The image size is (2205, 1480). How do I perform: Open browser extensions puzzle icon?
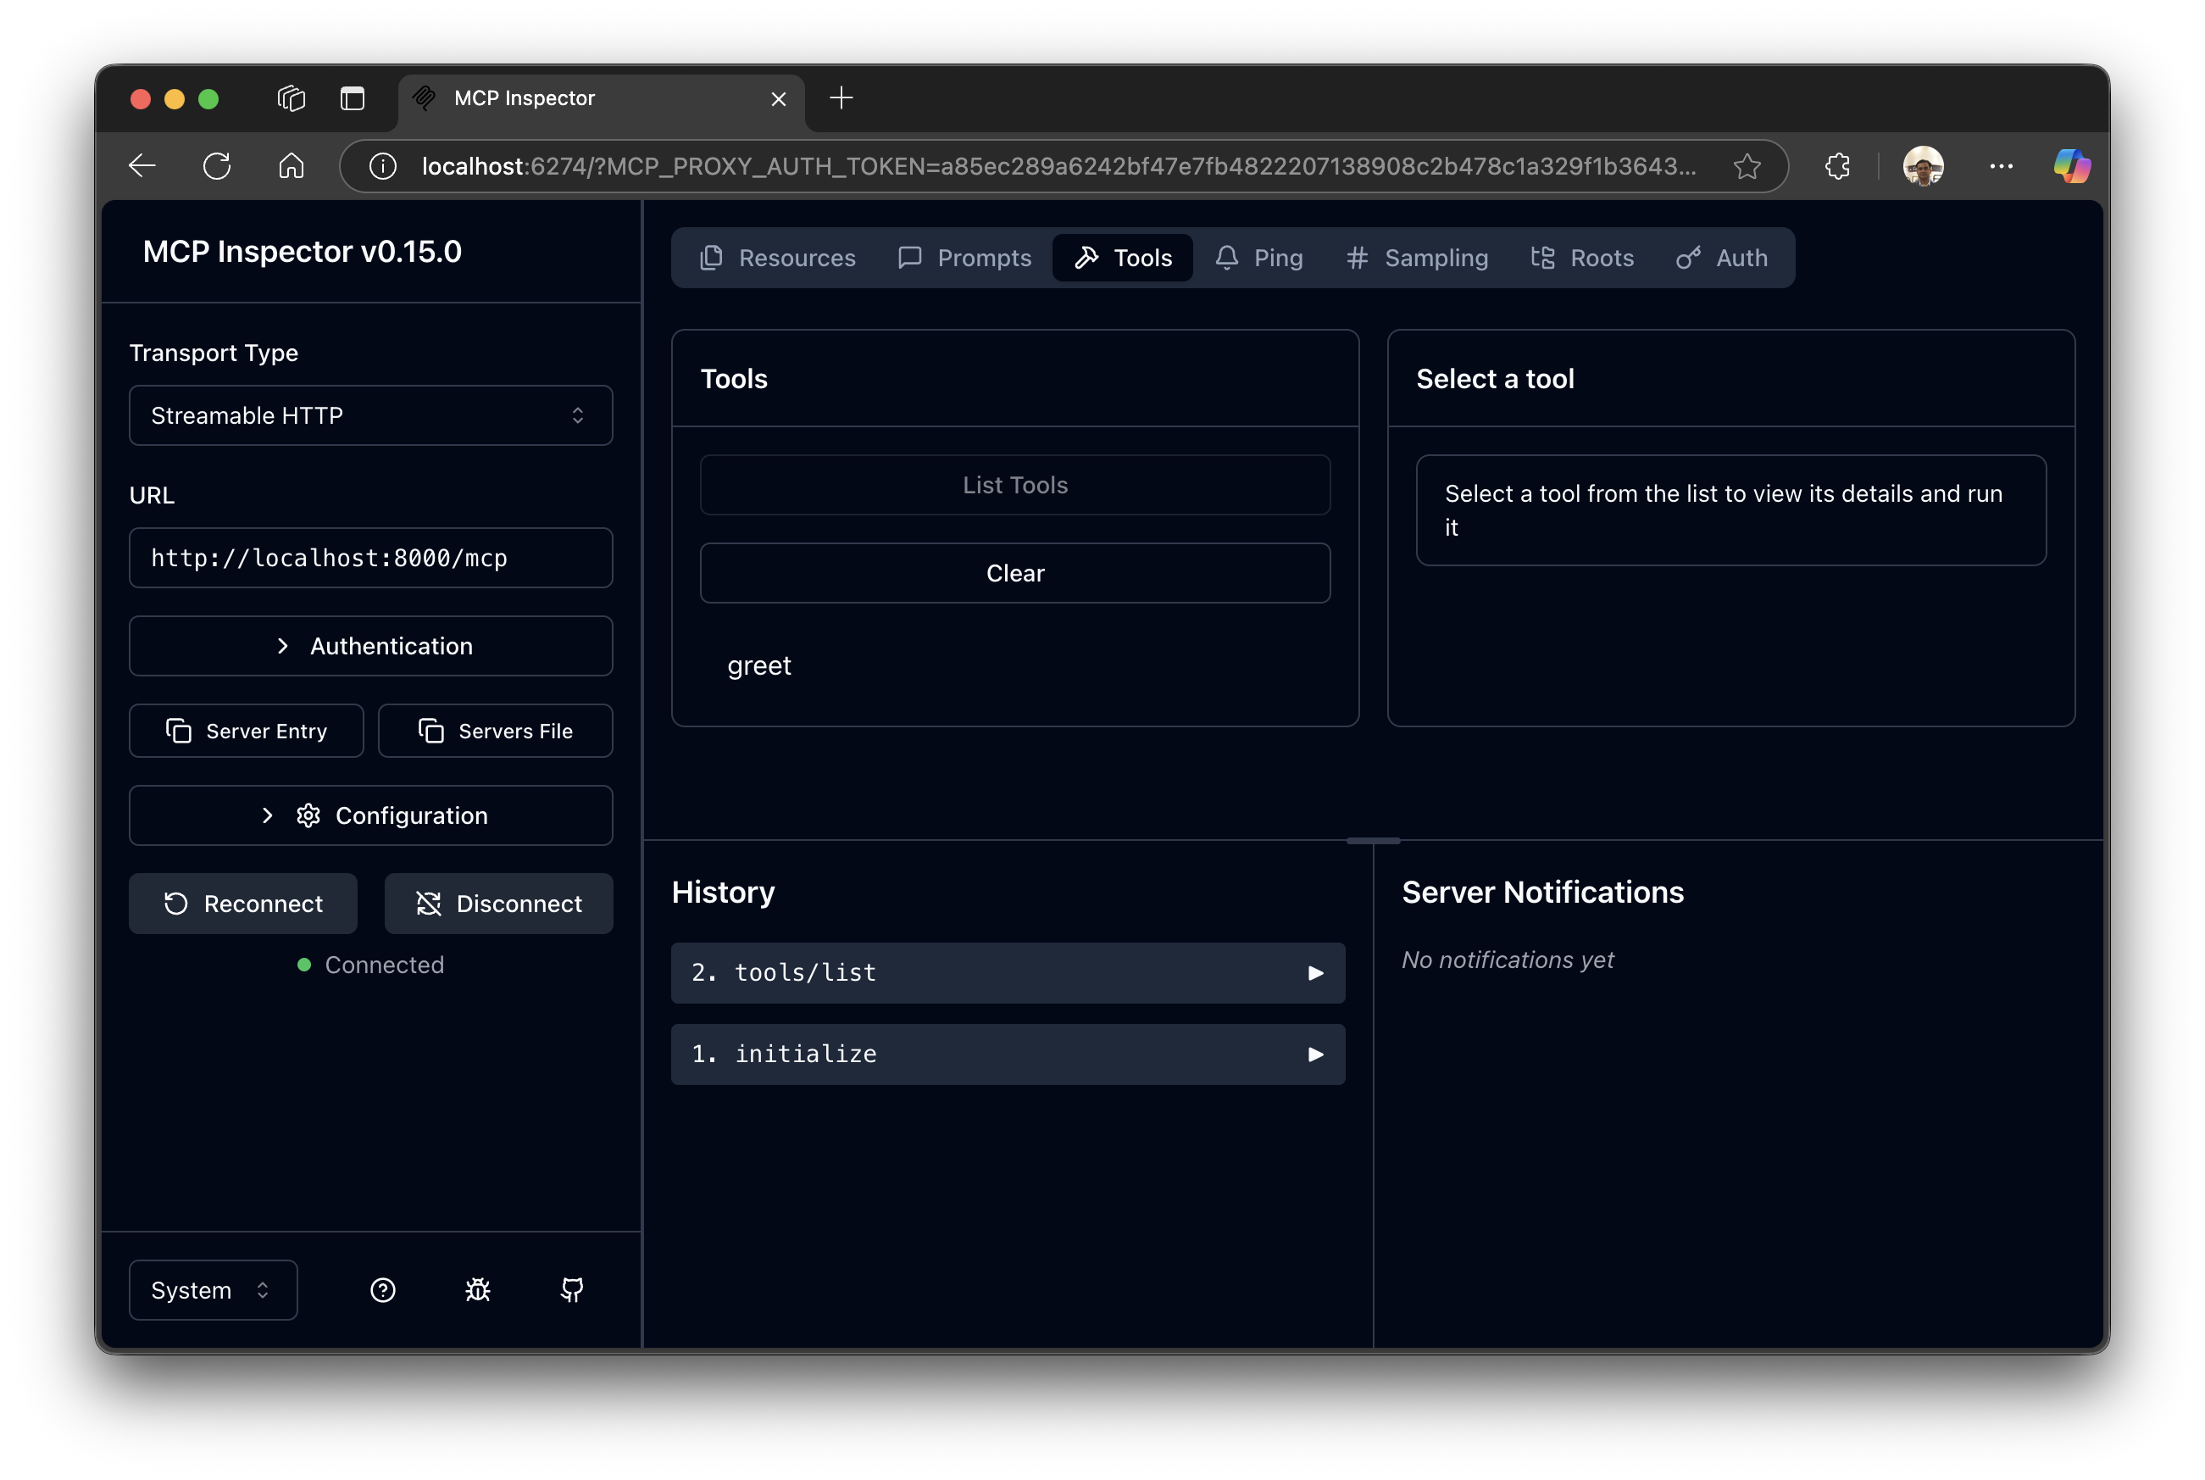click(x=1837, y=166)
